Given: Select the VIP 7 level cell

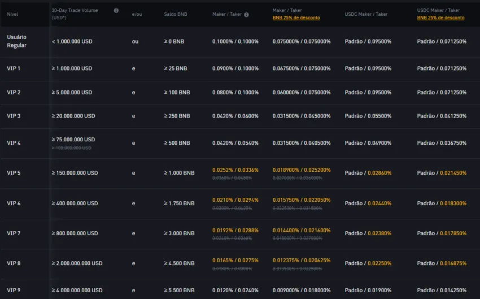Looking at the screenshot, I should click(x=14, y=233).
